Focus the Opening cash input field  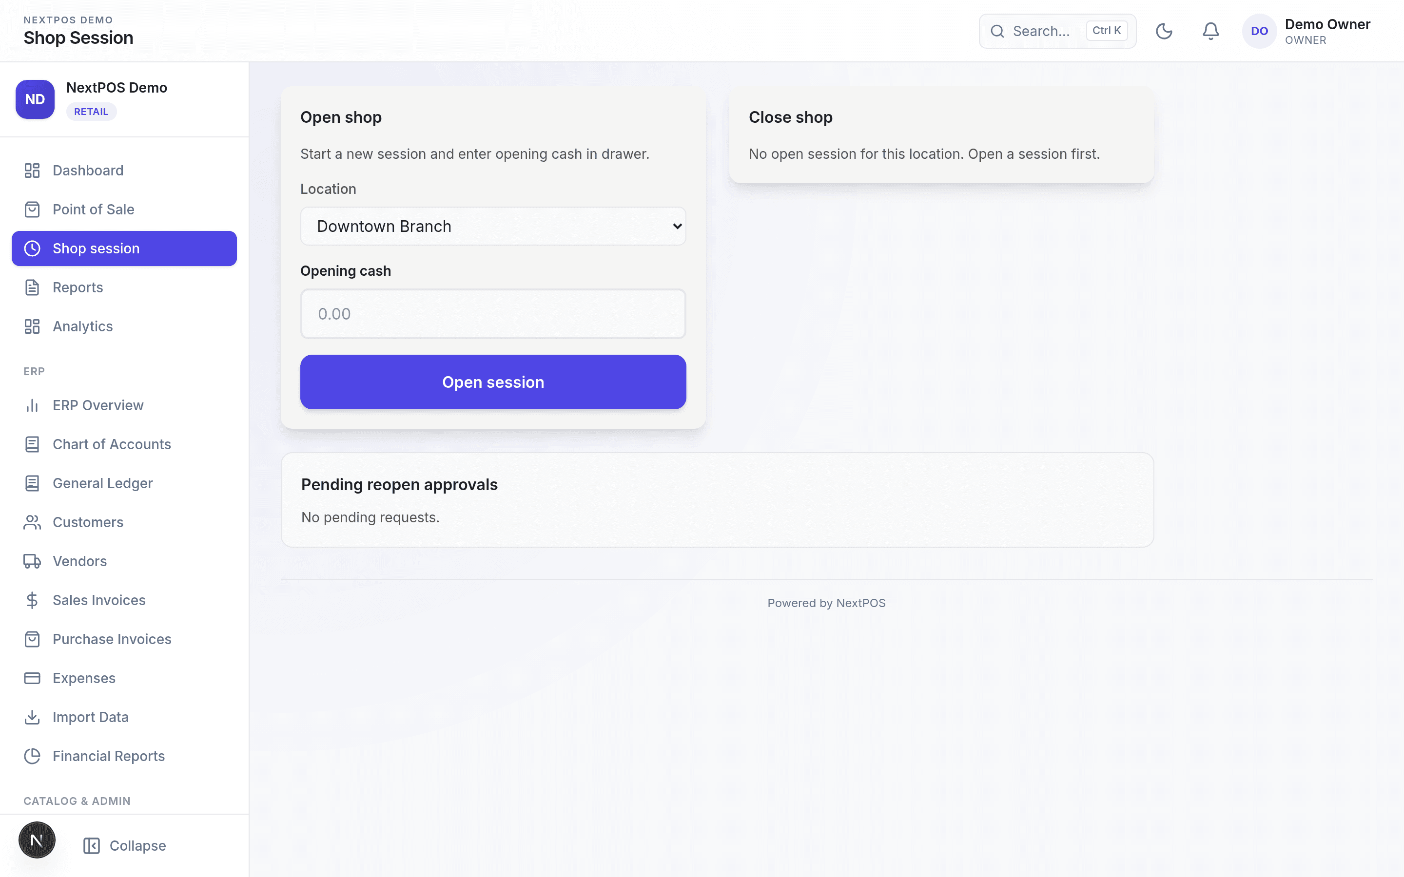pyautogui.click(x=493, y=314)
